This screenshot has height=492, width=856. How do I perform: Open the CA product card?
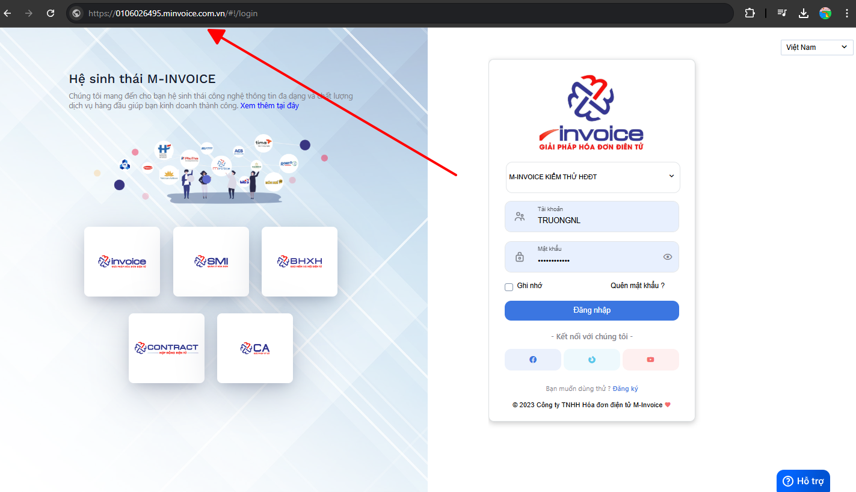tap(255, 348)
